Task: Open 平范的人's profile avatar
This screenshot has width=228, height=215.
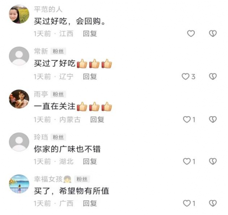Action: click(19, 14)
